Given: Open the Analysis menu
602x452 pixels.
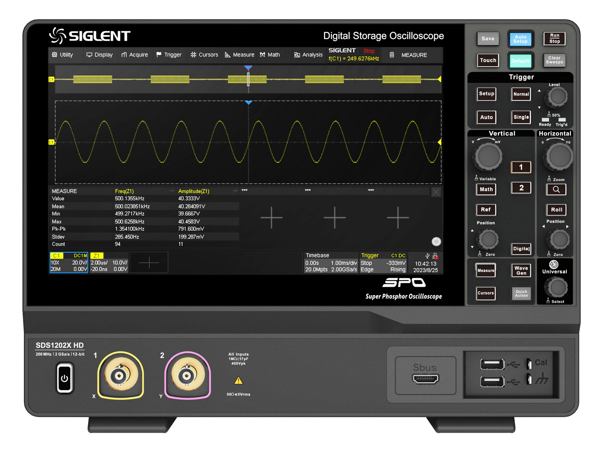Looking at the screenshot, I should pyautogui.click(x=308, y=55).
